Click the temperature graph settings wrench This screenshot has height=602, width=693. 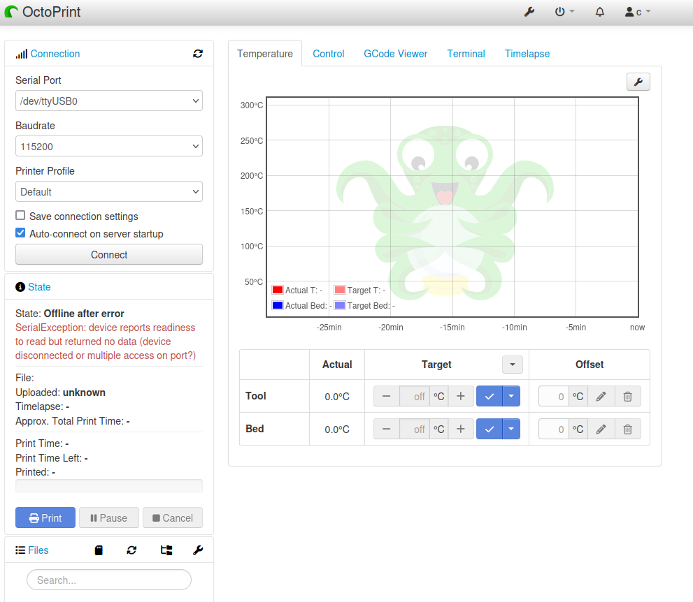(638, 82)
